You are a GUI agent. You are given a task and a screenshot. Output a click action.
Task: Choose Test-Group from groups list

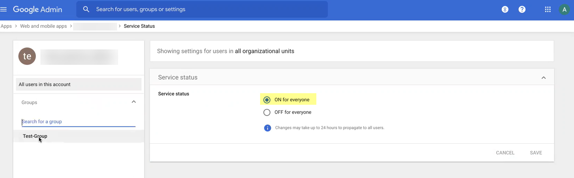tap(35, 136)
